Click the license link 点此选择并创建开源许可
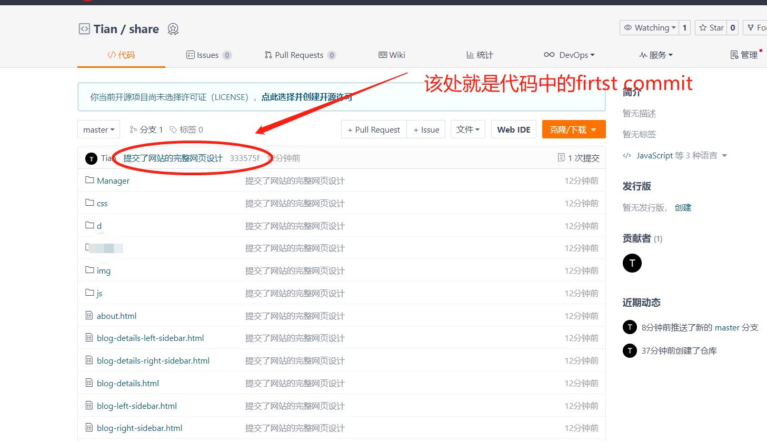 (x=307, y=97)
